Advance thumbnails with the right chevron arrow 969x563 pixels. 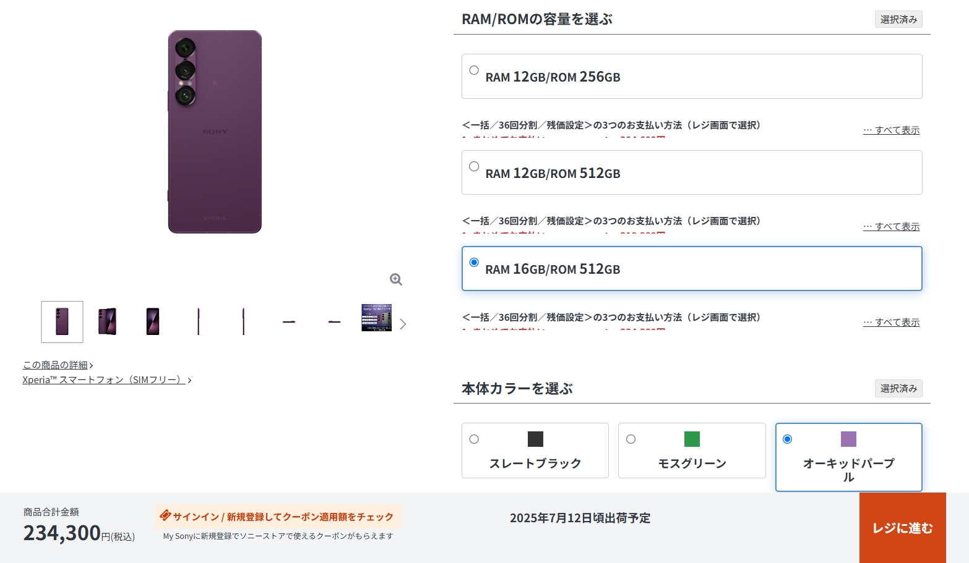(403, 324)
